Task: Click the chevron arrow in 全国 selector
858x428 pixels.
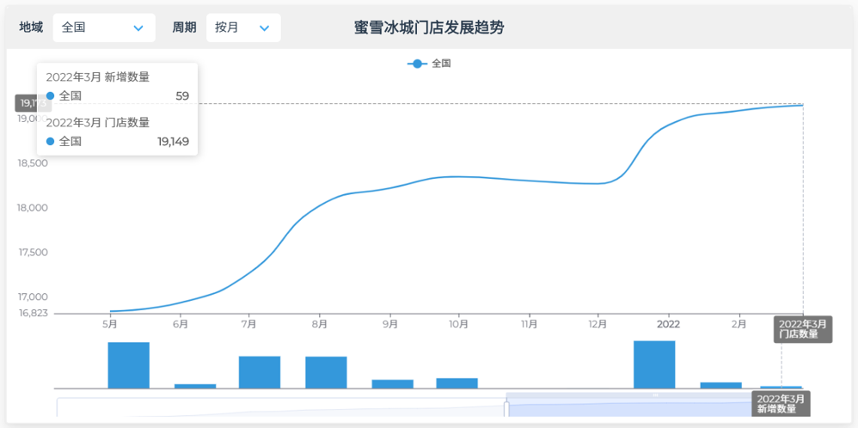Action: pos(138,28)
